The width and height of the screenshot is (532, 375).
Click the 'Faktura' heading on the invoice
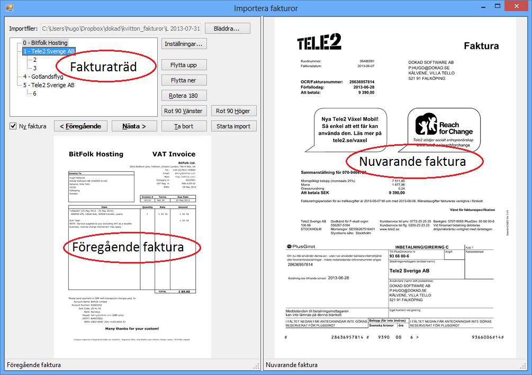(481, 46)
